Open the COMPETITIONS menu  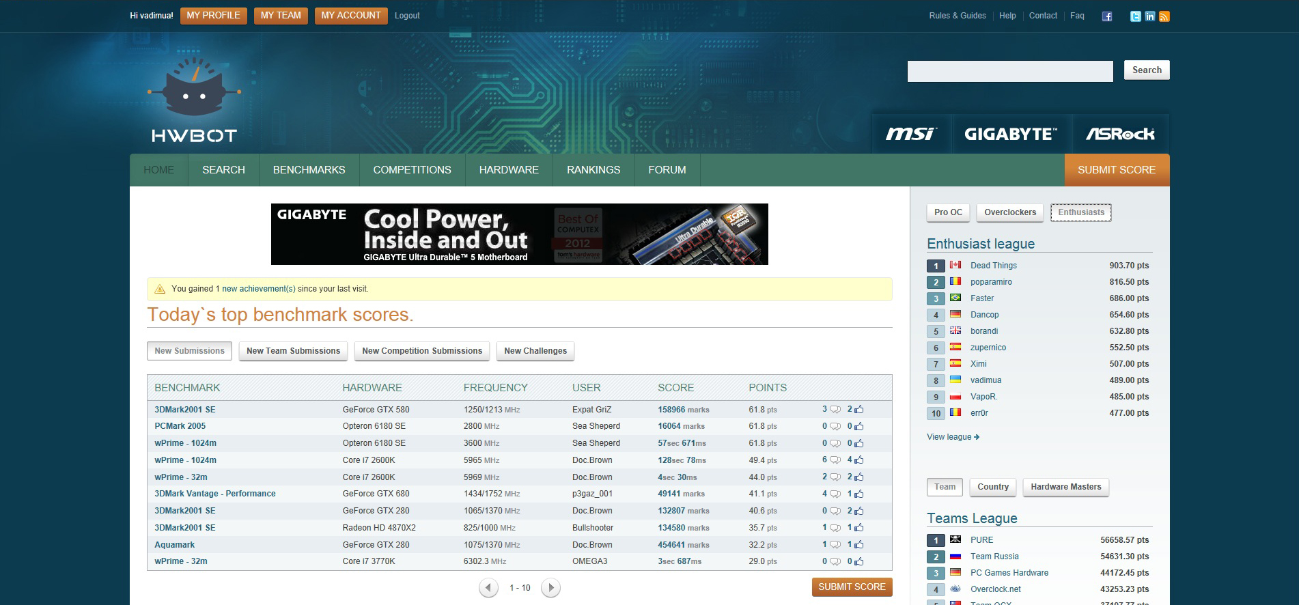(x=413, y=170)
